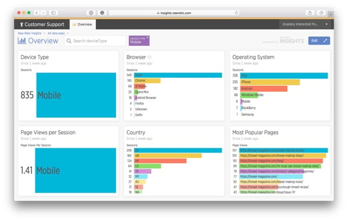348x221 pixels.
Task: Show the Safari tab overview
Action: 321,13
